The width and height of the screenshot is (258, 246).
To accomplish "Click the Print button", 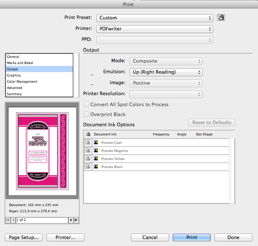I will pyautogui.click(x=191, y=237).
